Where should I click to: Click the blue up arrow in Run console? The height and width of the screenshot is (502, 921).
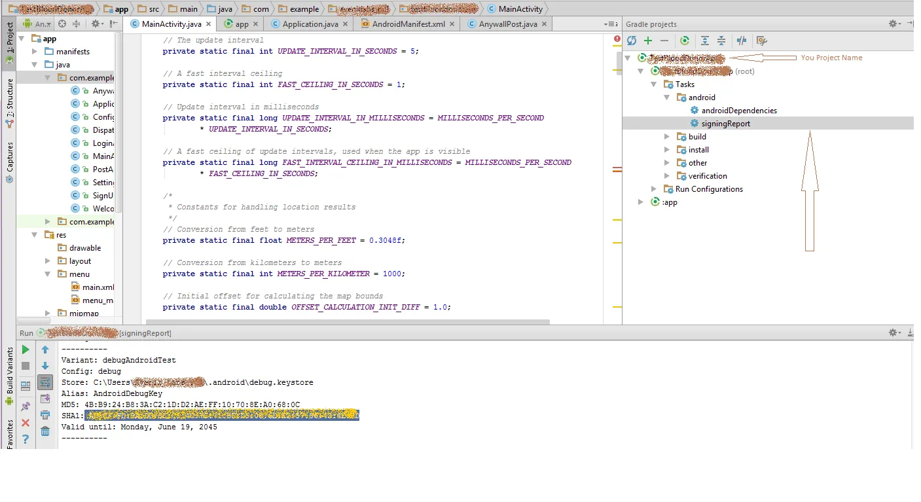pos(45,350)
